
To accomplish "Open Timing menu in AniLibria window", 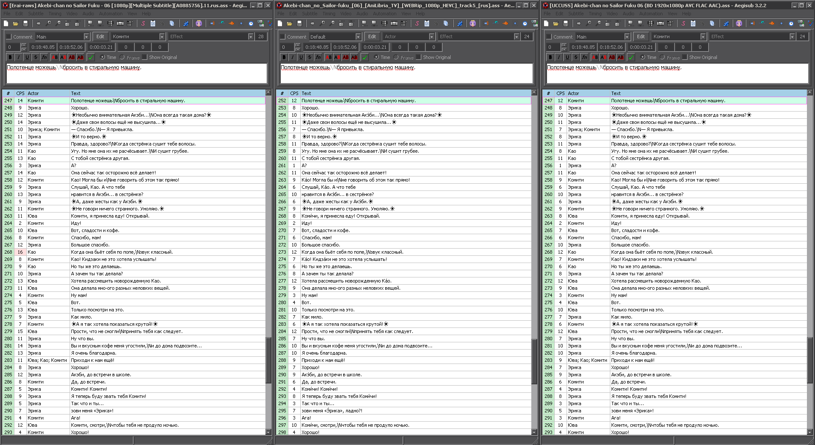I will (329, 14).
